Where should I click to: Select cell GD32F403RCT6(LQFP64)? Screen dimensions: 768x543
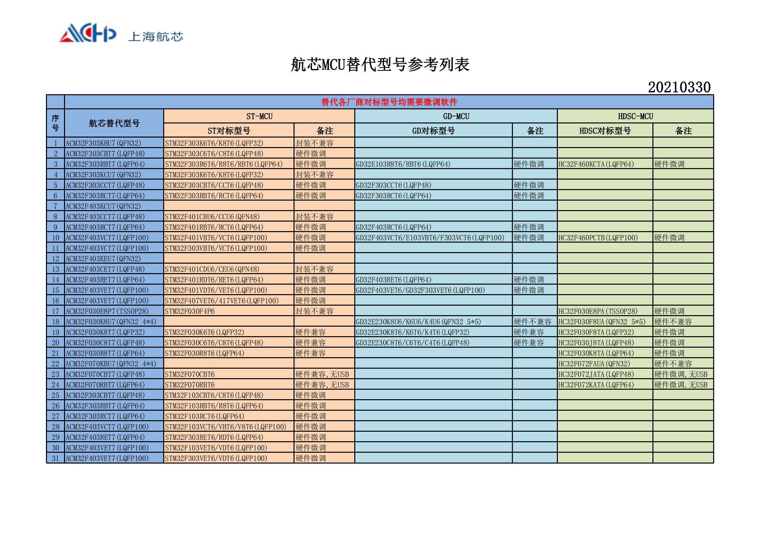point(433,227)
